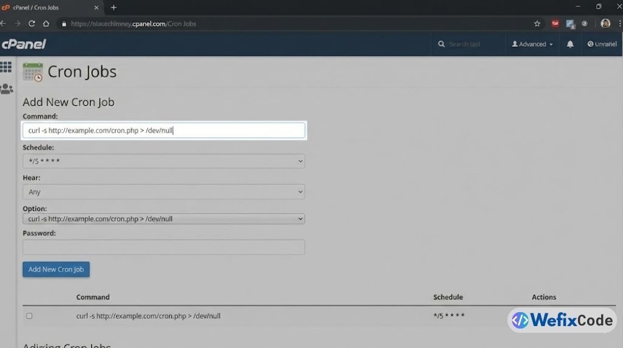This screenshot has width=623, height=348.
Task: Open the grid apps icon in sidebar
Action: 6,67
